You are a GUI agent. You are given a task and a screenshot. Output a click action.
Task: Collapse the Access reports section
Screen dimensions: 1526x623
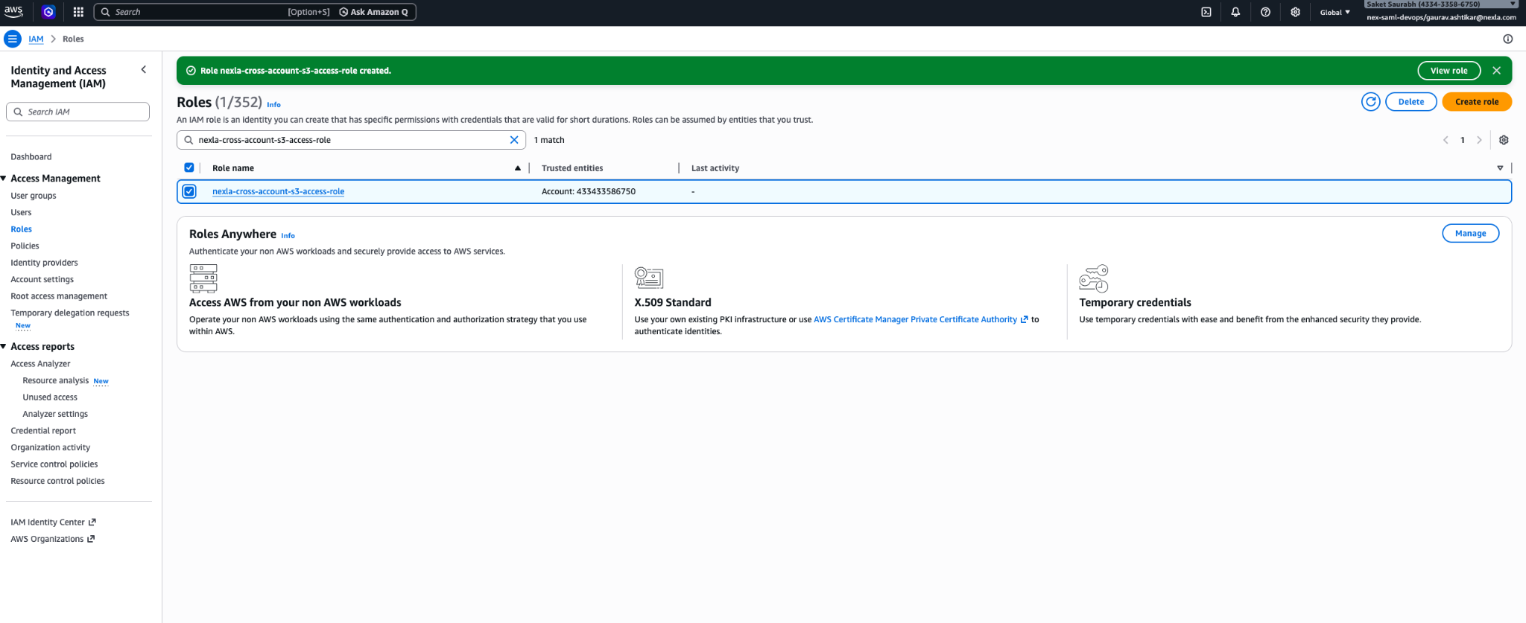point(4,347)
